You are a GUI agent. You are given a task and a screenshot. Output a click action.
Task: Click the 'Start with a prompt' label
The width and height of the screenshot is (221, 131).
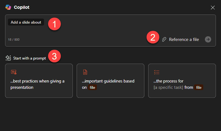click(x=29, y=58)
